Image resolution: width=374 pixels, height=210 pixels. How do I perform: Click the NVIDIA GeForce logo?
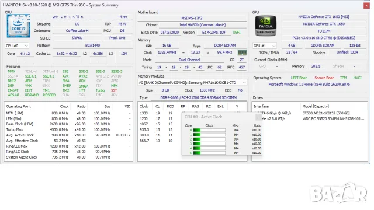point(265,26)
